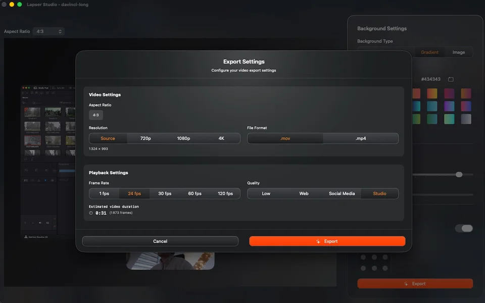Viewport: 485px width, 303px height.
Task: Click the macOS green fullscreen button
Action: (20, 5)
